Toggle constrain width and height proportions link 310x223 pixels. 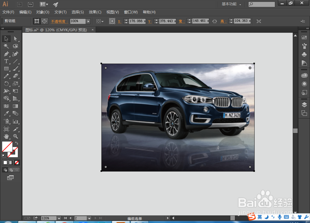point(215,21)
